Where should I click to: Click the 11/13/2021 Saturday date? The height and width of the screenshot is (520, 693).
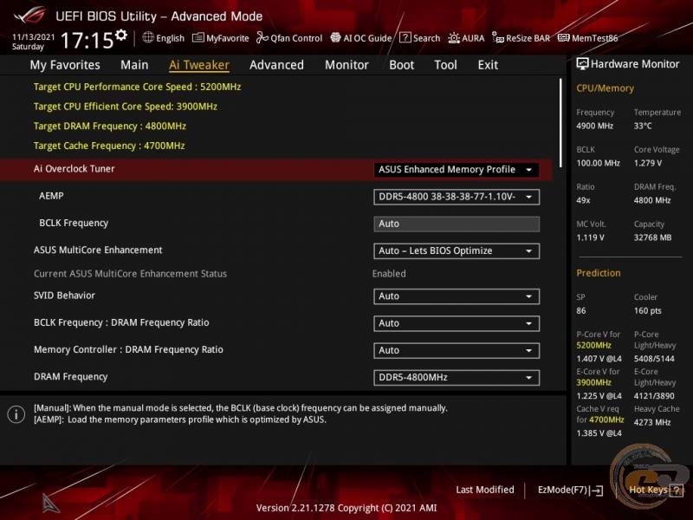coord(33,42)
